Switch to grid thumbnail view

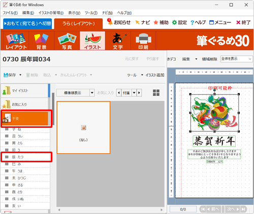(156, 93)
